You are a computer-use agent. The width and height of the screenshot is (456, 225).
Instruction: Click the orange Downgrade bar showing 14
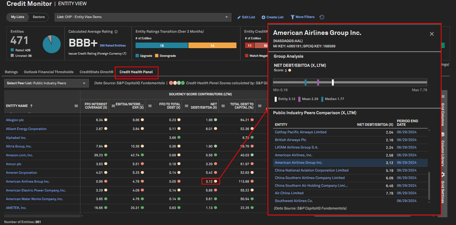point(212,45)
